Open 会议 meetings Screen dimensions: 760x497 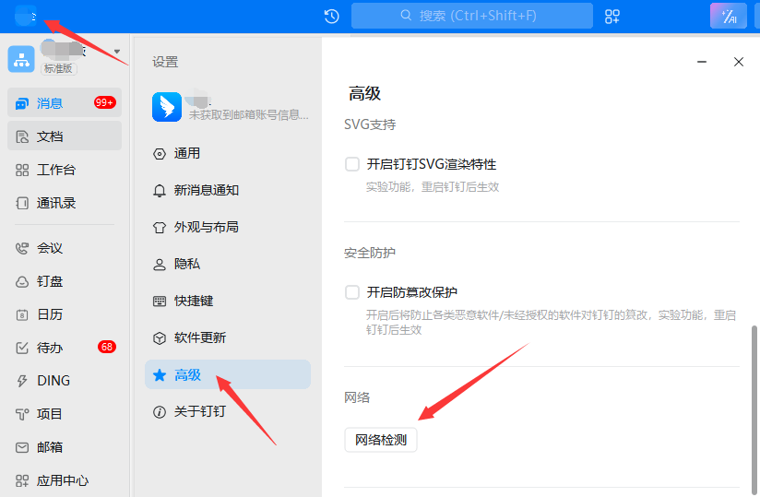click(65, 248)
